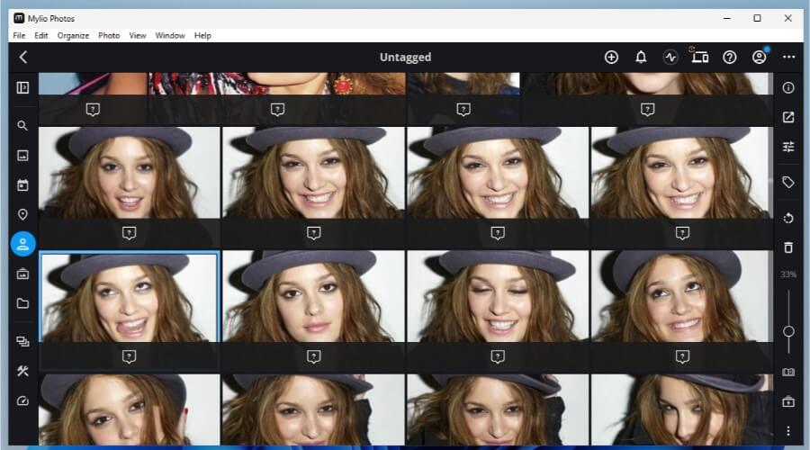Toggle the left sidebar panel icon
The width and height of the screenshot is (810, 450).
pos(22,88)
